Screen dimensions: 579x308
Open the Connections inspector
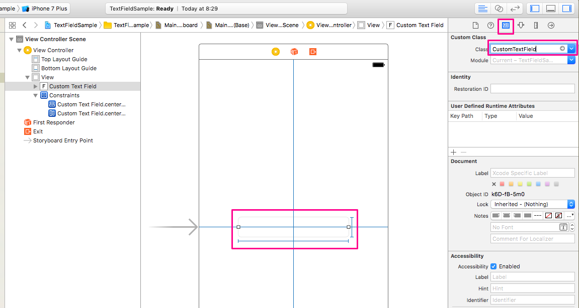click(x=551, y=25)
